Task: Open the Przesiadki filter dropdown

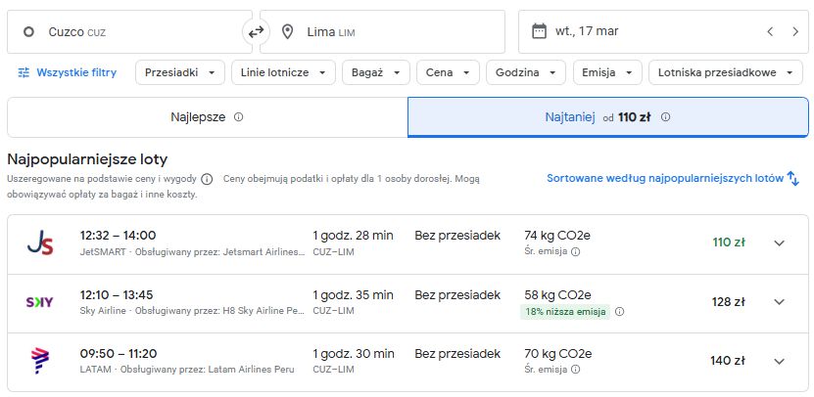Action: [180, 72]
